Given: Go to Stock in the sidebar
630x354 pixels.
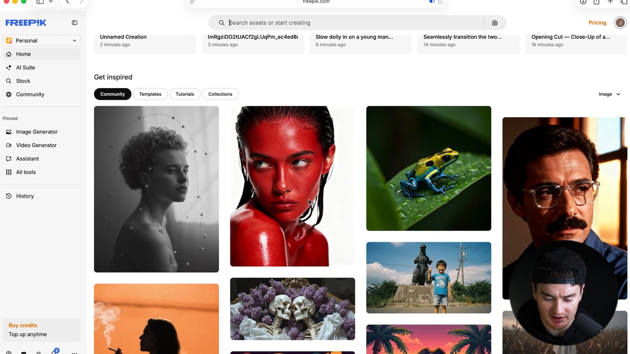Looking at the screenshot, I should point(41,81).
